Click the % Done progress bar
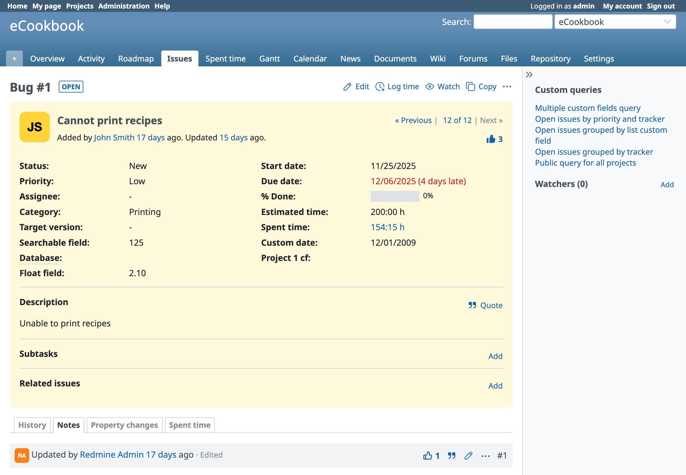 click(395, 196)
